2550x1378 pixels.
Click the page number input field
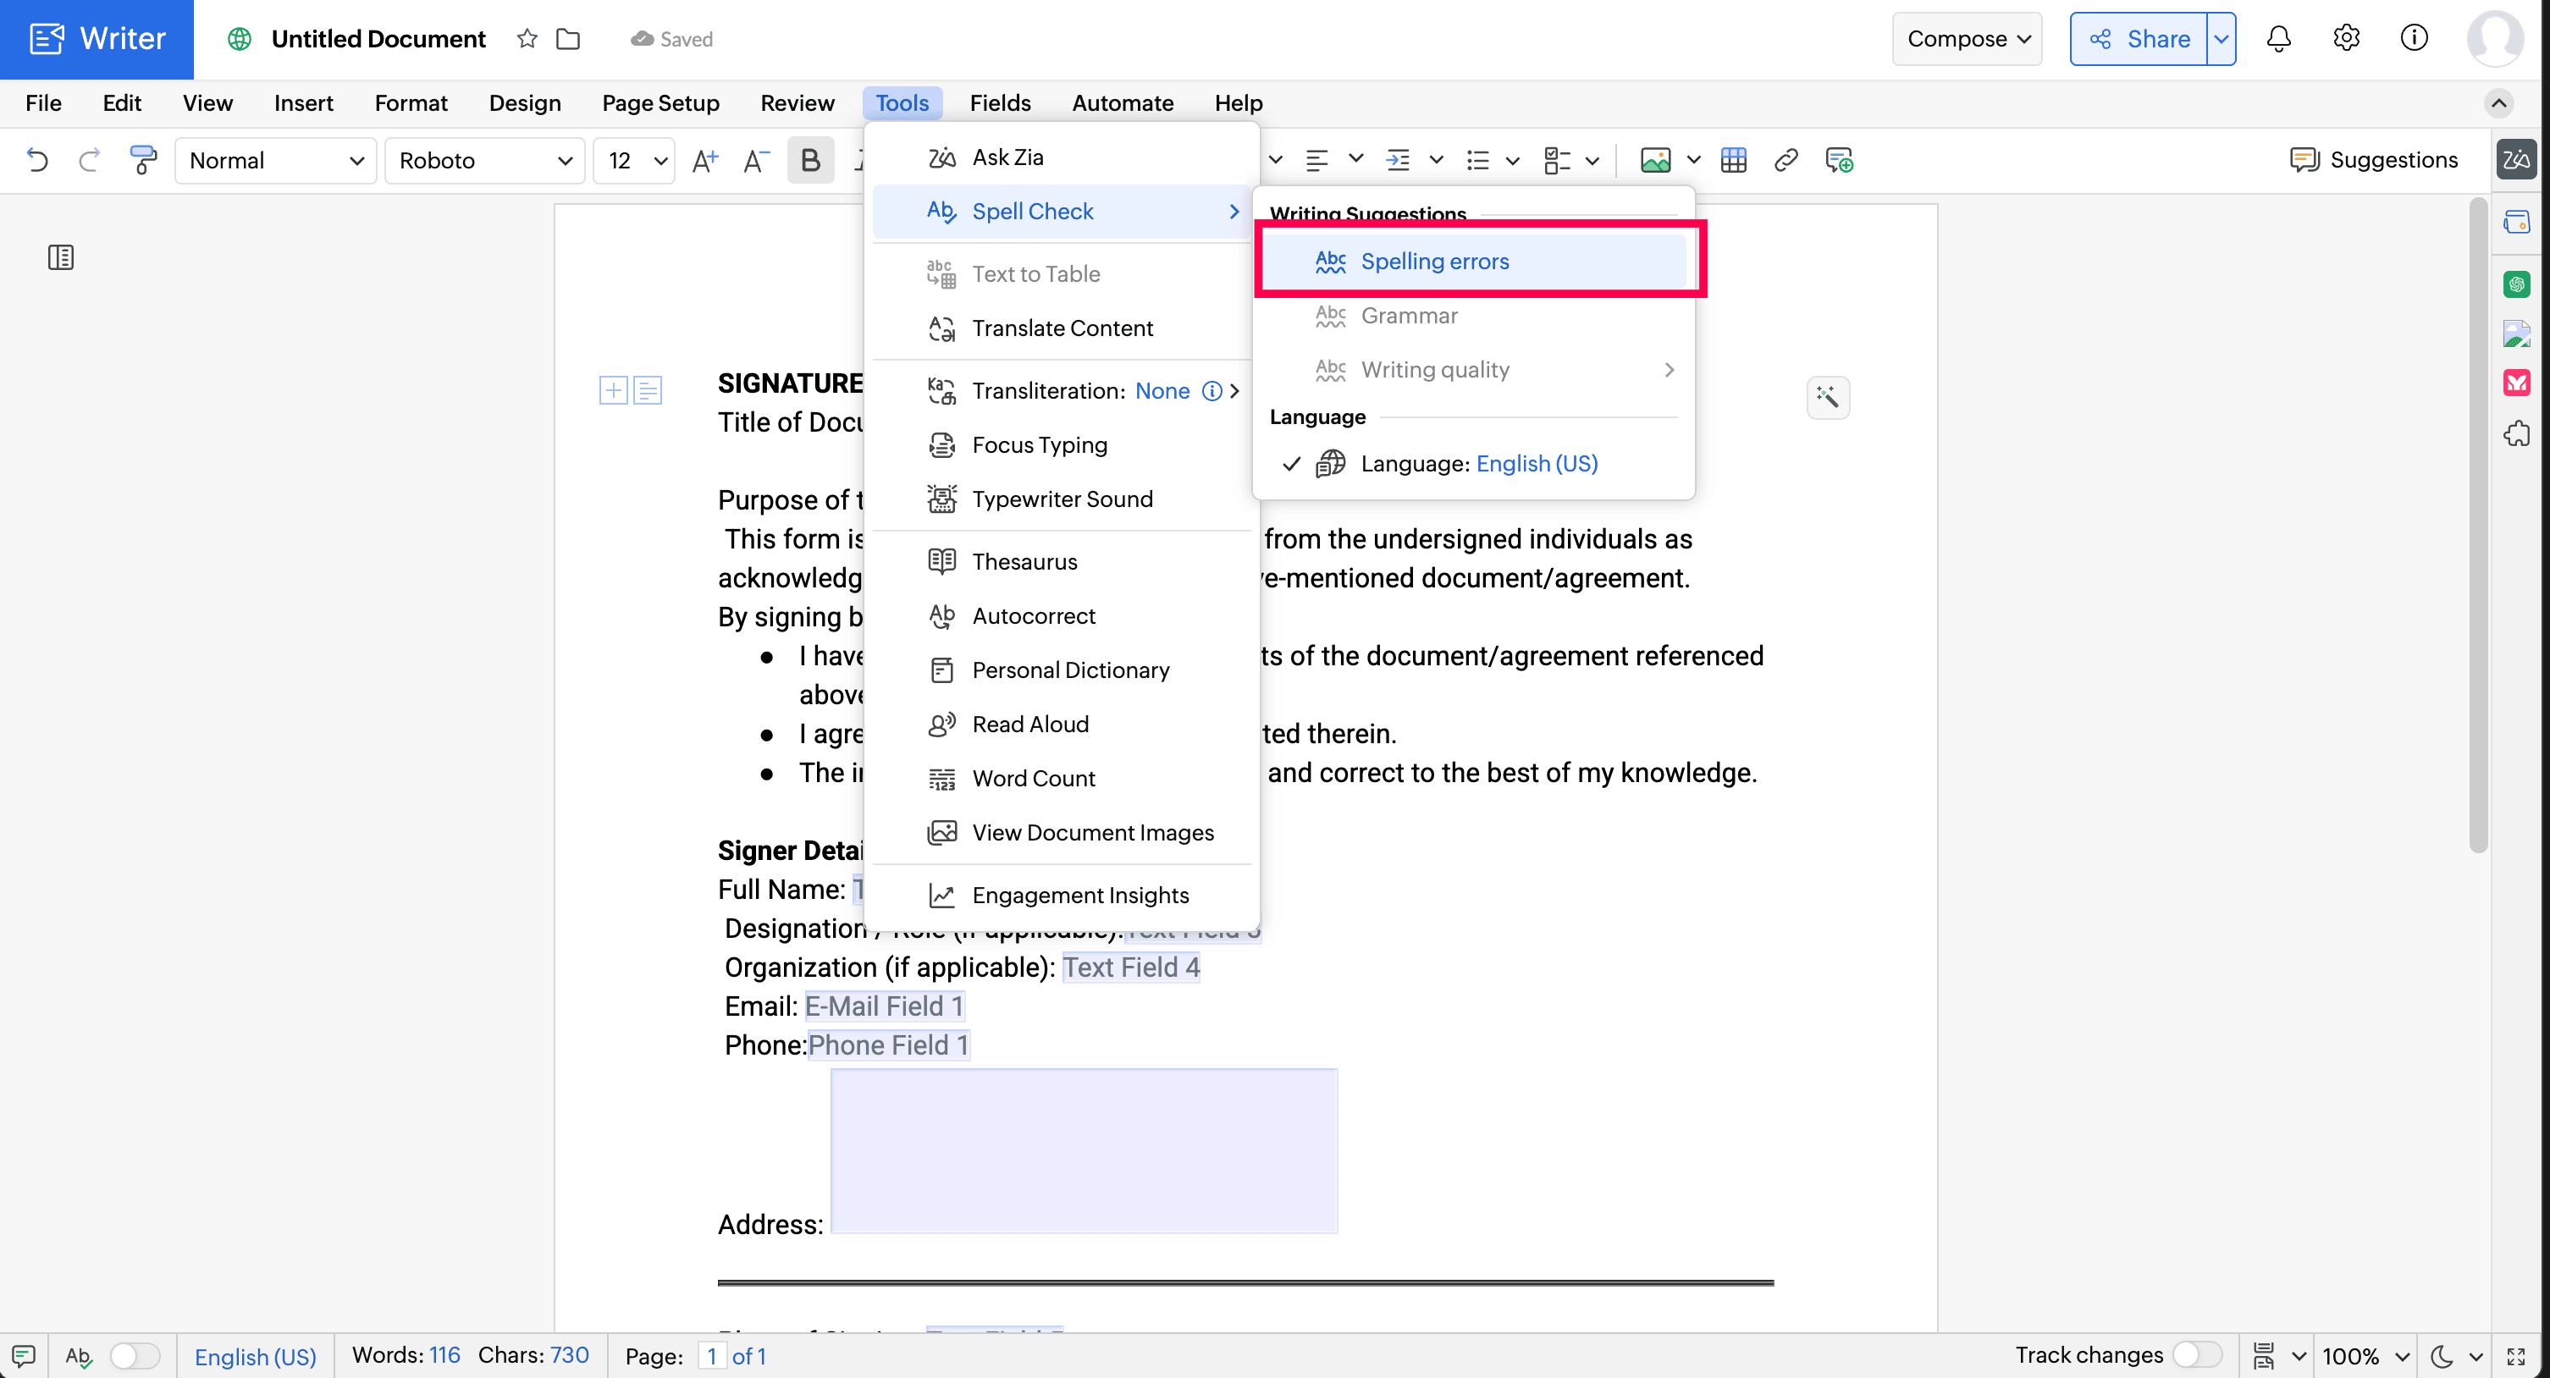712,1355
